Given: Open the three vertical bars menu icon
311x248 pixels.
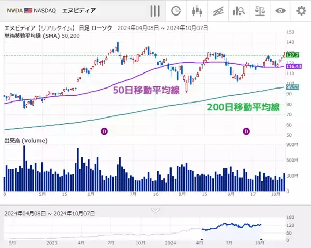Looking at the screenshot, I should click(155, 11).
